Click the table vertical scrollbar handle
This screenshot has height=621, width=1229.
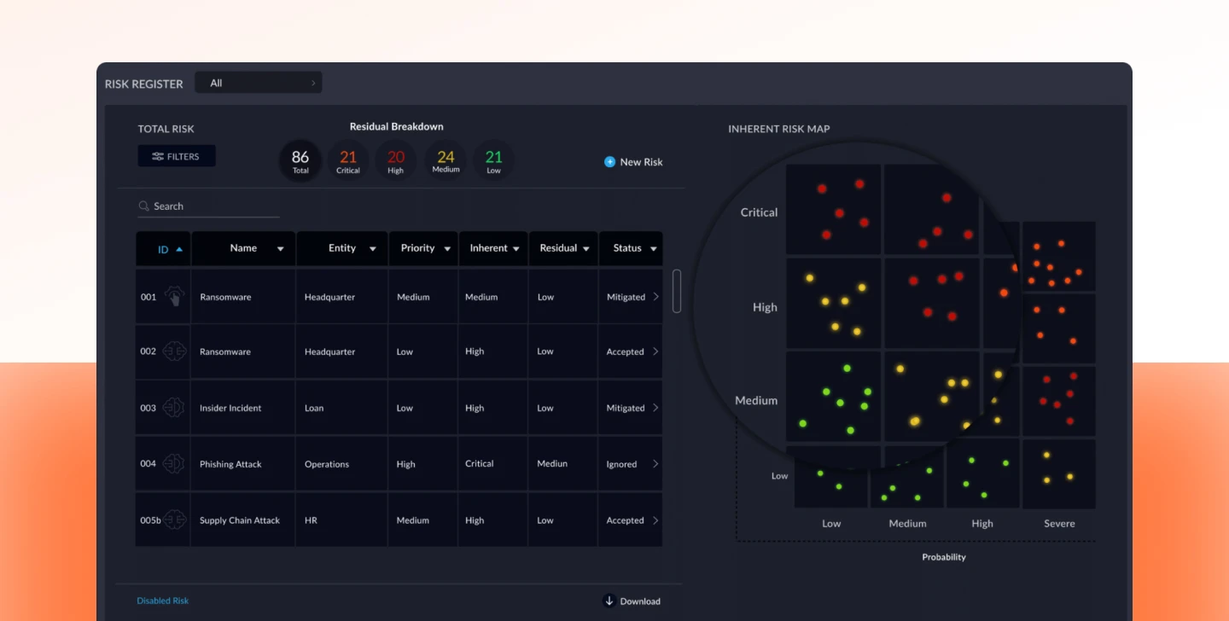[x=677, y=291]
